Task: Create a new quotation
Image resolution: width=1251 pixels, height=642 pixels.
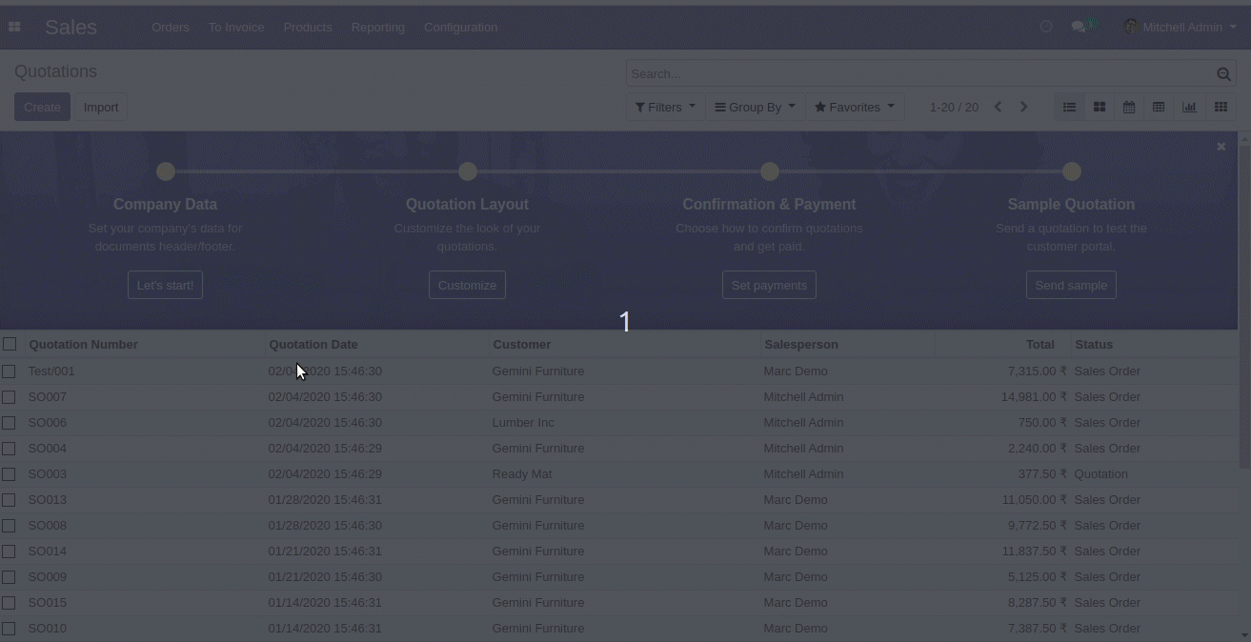Action: point(42,107)
